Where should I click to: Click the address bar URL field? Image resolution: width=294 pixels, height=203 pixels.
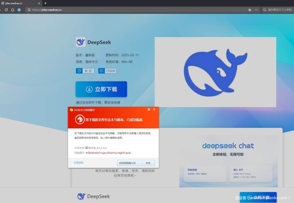coord(136,10)
